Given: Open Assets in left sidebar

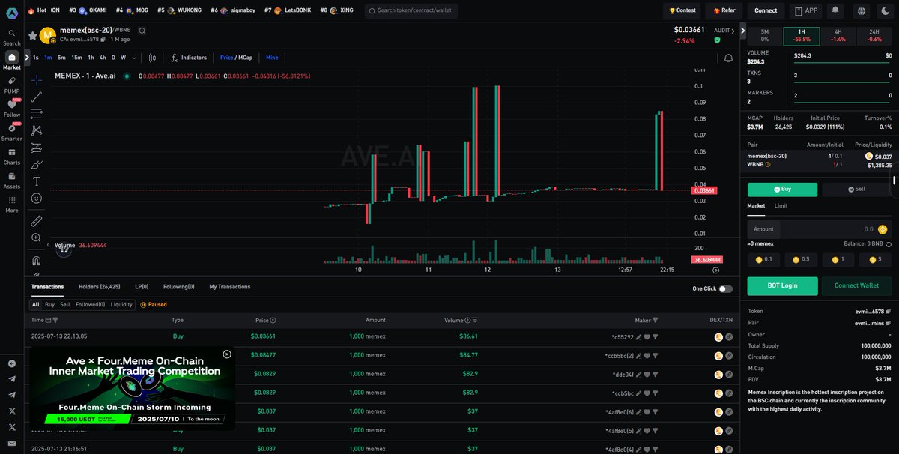Looking at the screenshot, I should tap(12, 181).
